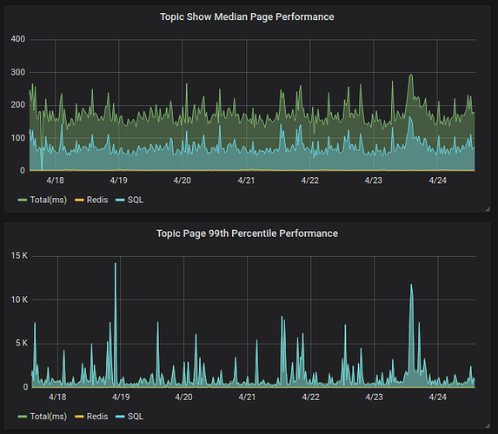Screen dimensions: 498x434
Task: Click the 4/18 x-axis label in median chart
Action: click(x=55, y=181)
